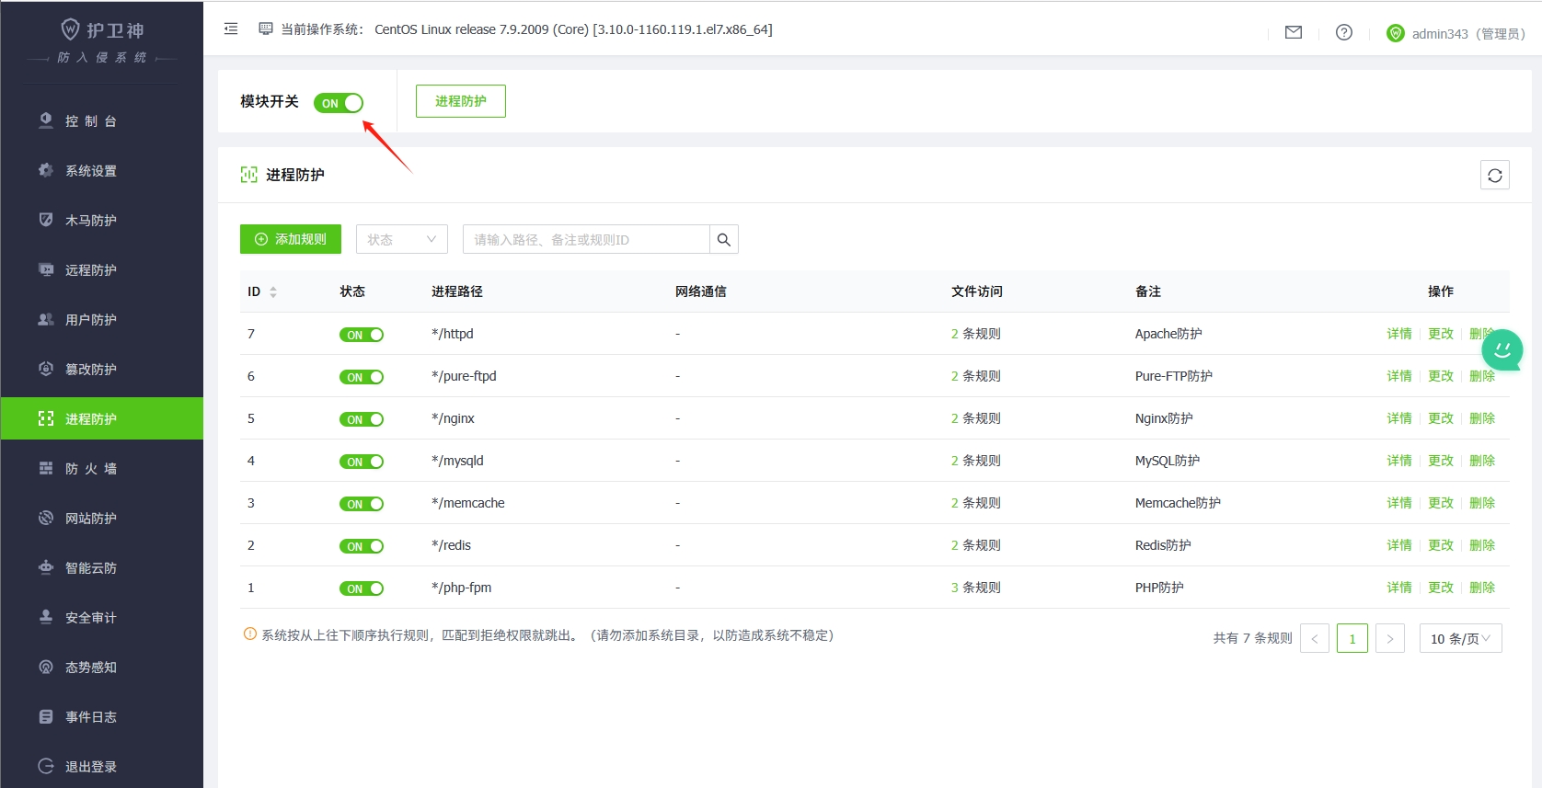Click the 智能云防 sidebar icon
1542x788 pixels.
point(46,567)
